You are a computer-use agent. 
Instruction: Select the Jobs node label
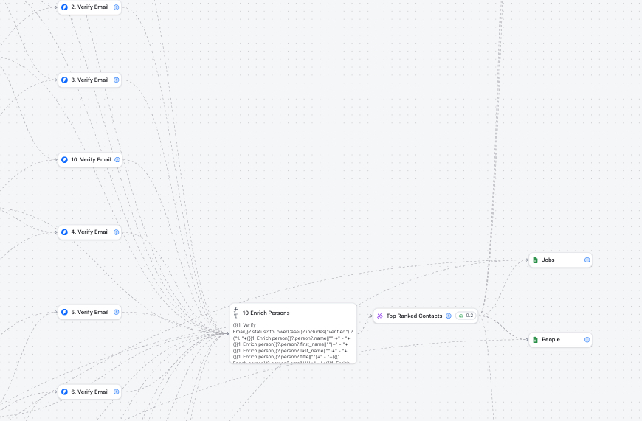(548, 260)
